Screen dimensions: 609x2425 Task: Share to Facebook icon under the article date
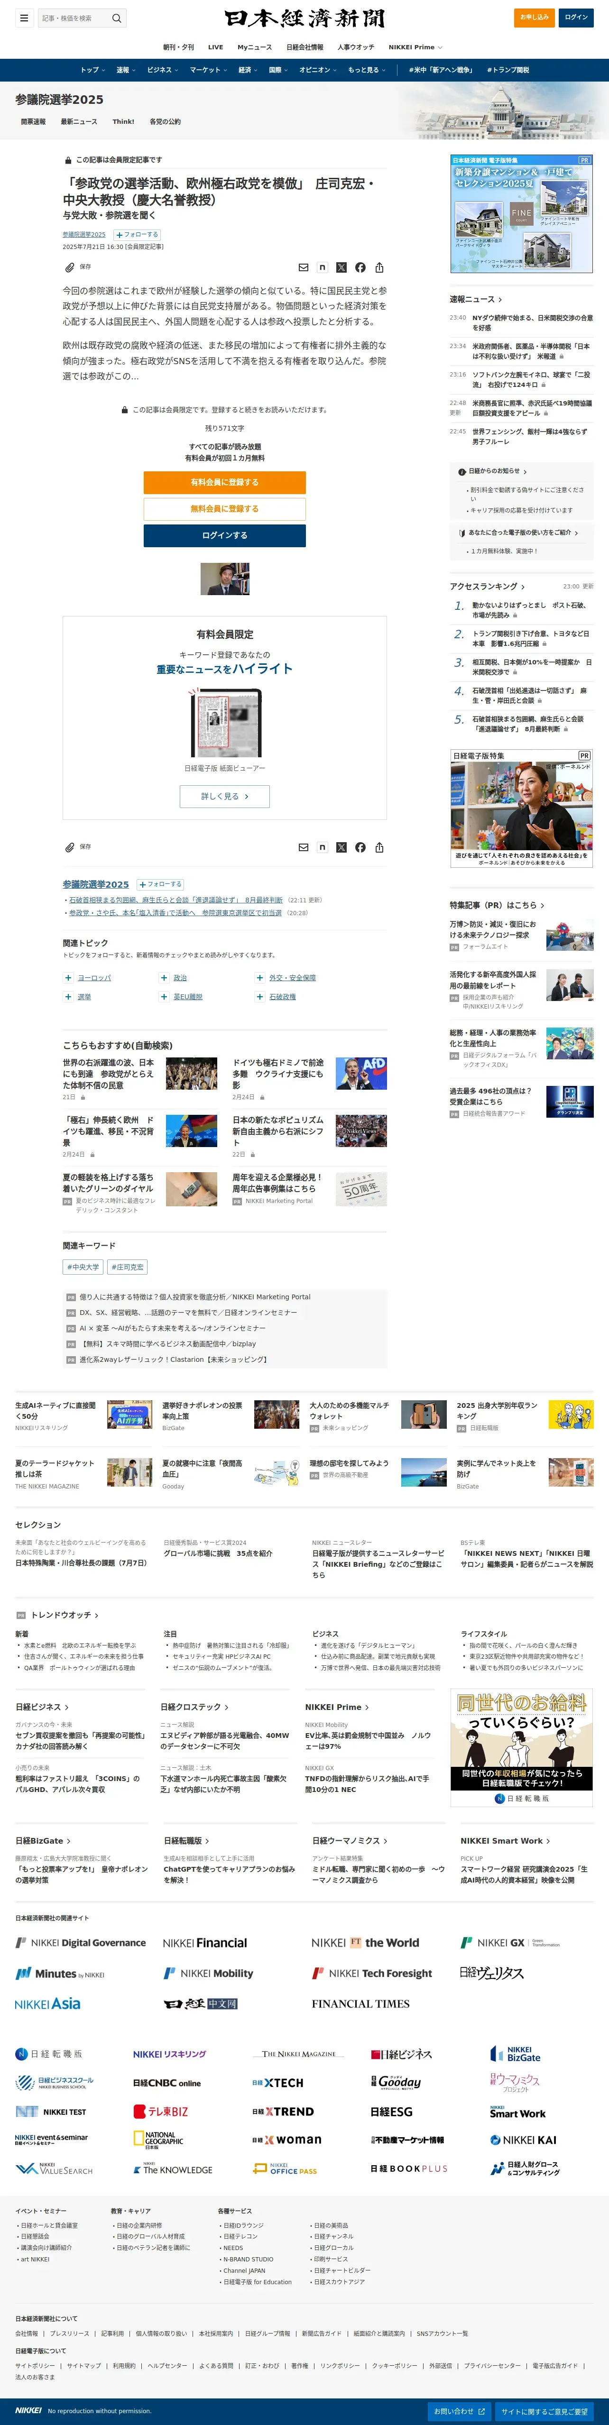pos(360,267)
